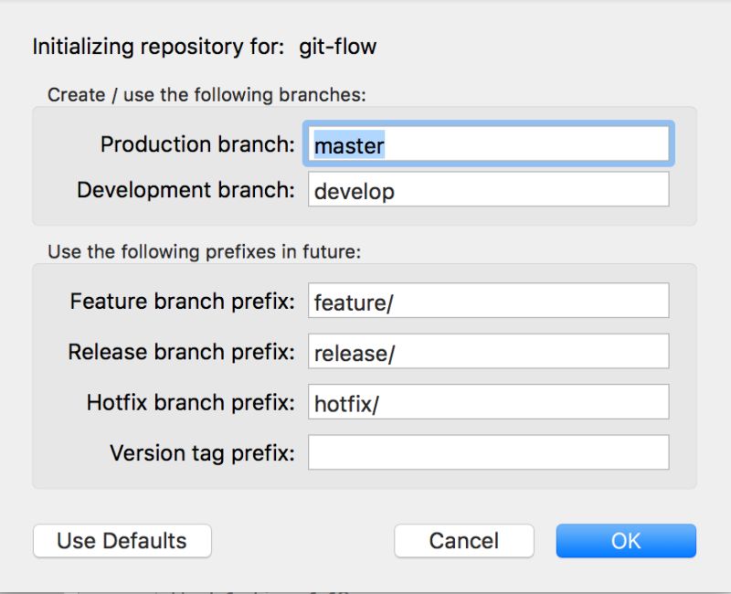Image resolution: width=731 pixels, height=594 pixels.
Task: Select the text 'master' in Production branch
Action: point(348,143)
